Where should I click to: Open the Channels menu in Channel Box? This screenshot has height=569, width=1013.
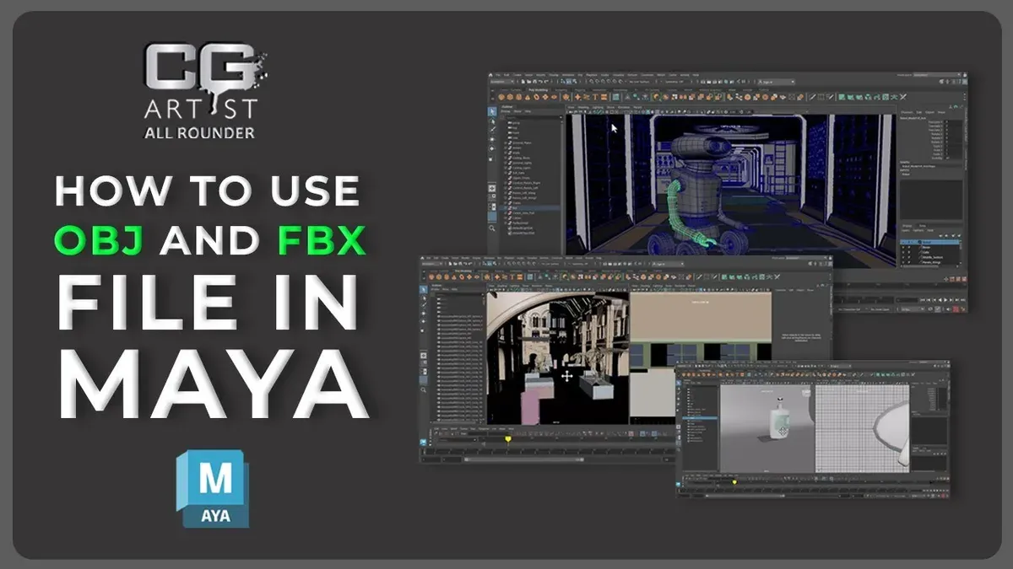[x=906, y=112]
